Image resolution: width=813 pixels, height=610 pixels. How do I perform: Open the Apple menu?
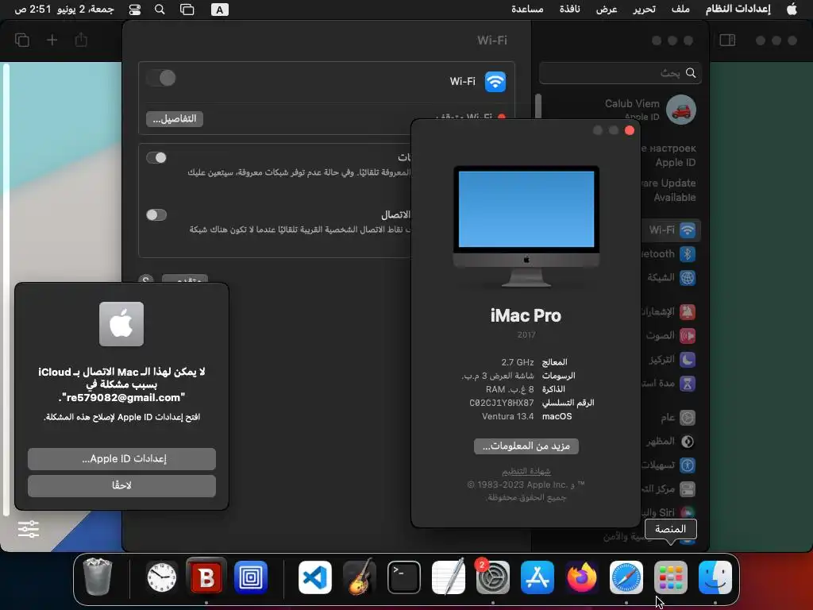coord(792,10)
